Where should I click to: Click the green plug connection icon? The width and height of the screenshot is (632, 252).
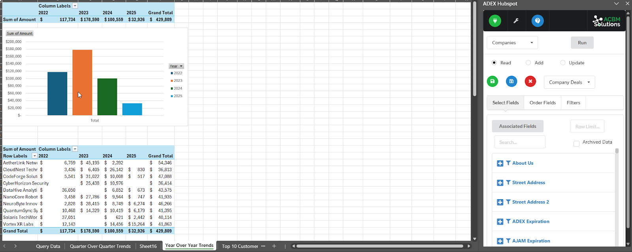point(495,21)
